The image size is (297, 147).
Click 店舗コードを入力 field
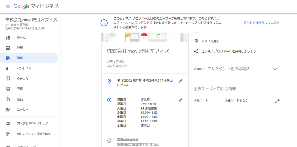pyautogui.click(x=236, y=101)
